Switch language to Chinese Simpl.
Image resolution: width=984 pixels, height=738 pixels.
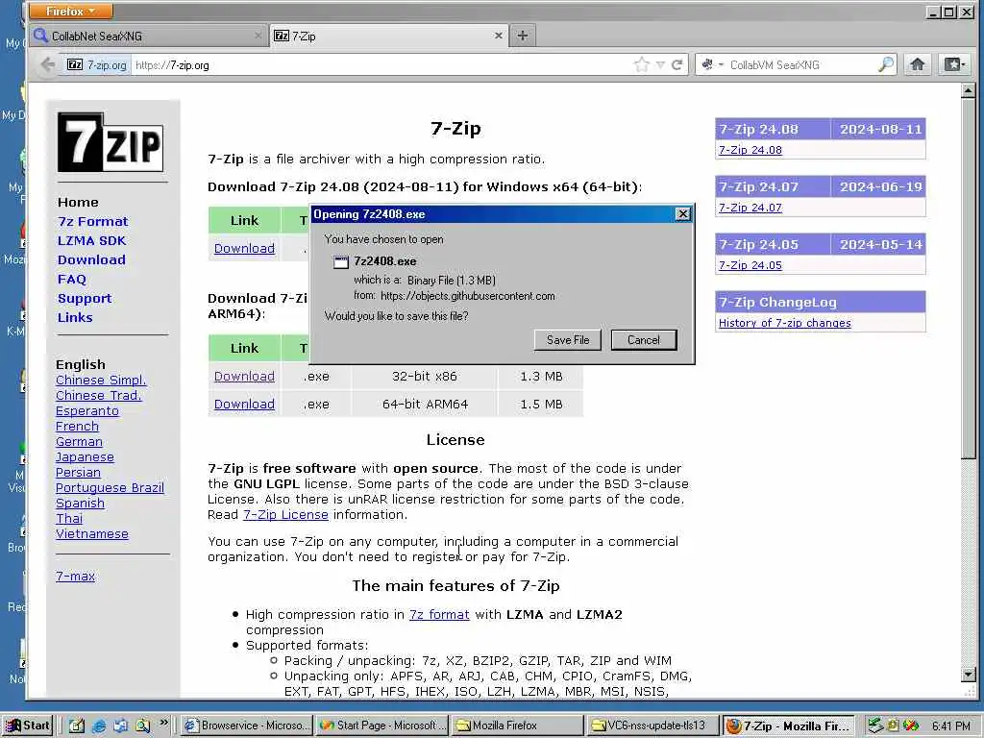pyautogui.click(x=101, y=381)
